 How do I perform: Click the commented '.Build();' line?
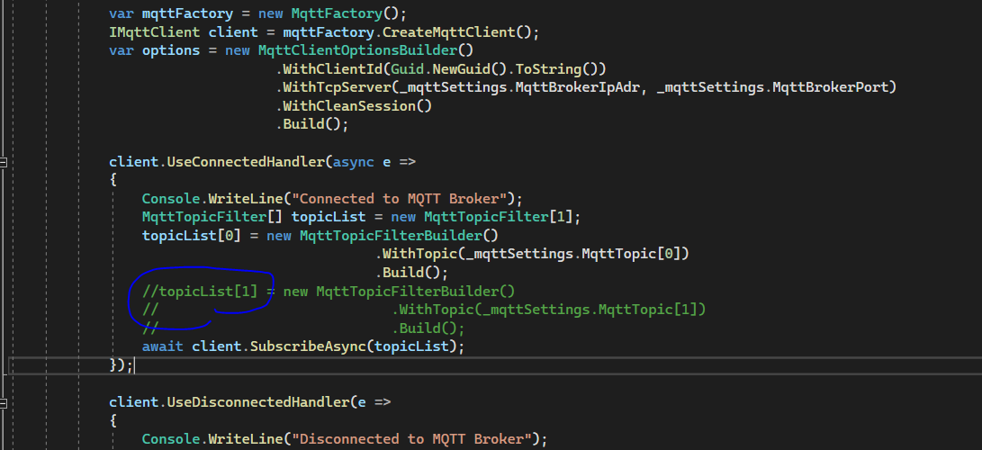tap(428, 328)
